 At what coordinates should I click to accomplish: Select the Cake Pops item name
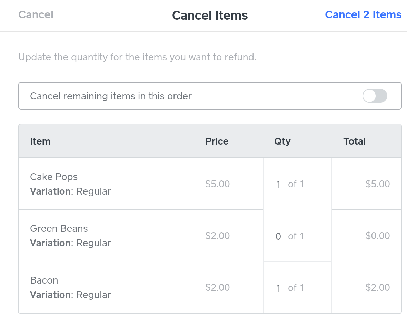[x=54, y=177]
